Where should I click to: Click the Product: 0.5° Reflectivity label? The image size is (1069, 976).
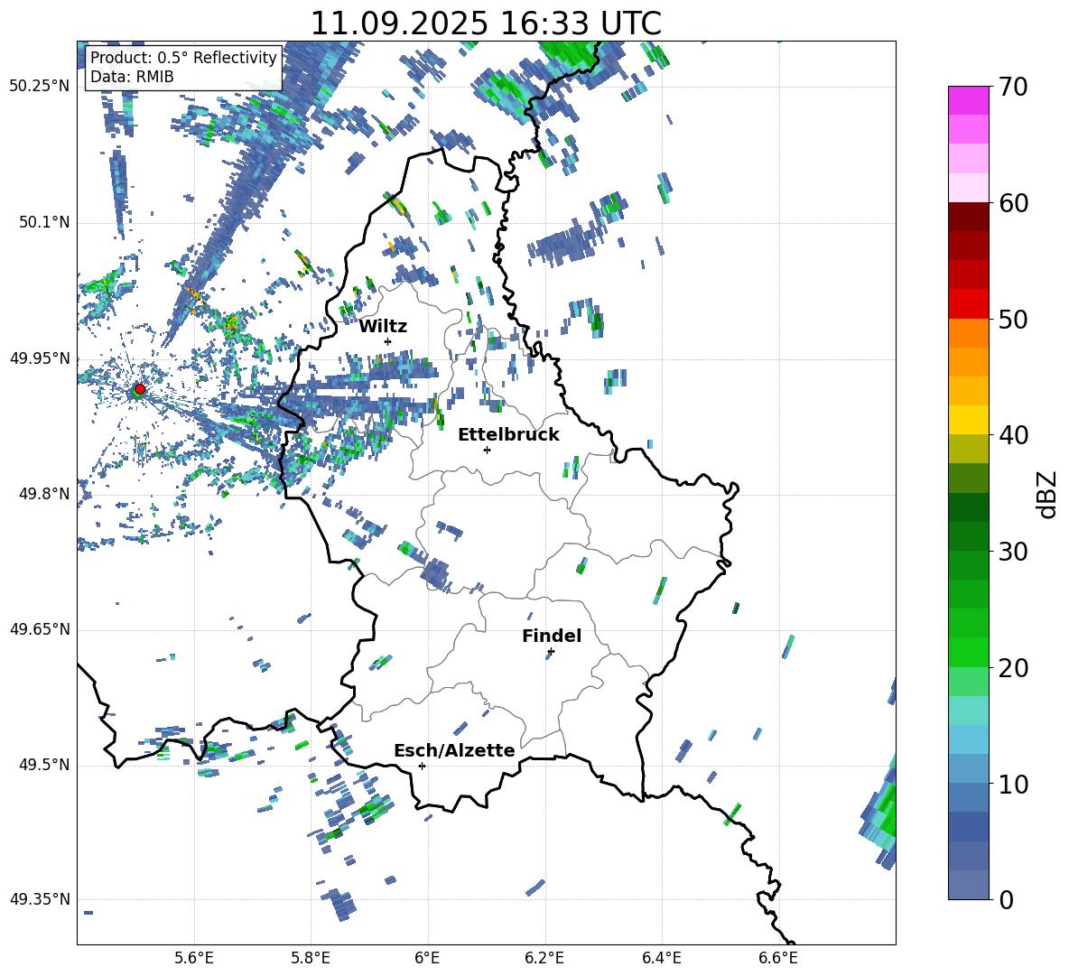coord(183,58)
